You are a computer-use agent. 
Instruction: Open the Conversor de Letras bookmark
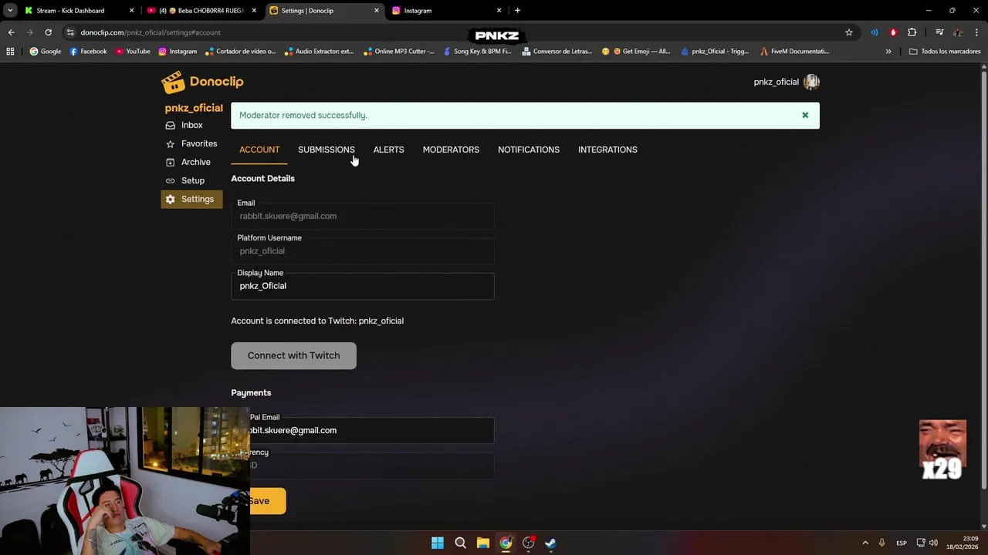pos(557,52)
